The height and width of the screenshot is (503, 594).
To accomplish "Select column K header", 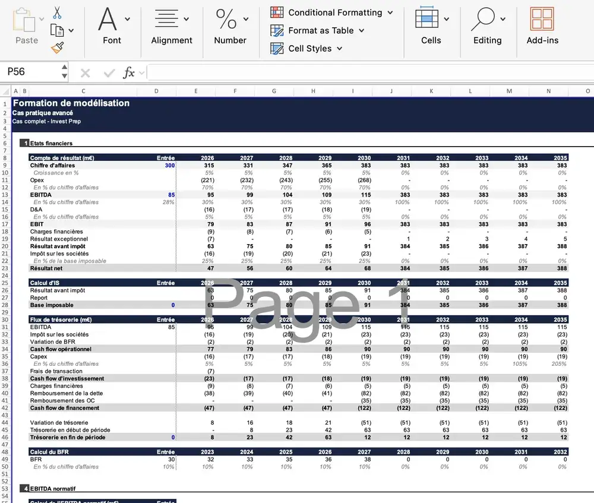I will pos(431,91).
